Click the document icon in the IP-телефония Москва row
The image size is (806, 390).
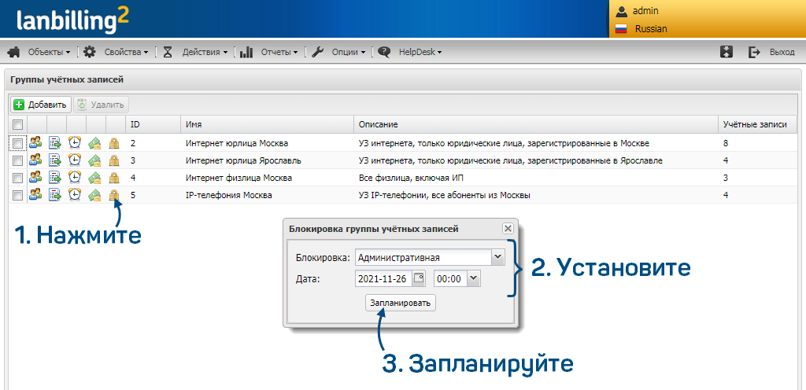[x=55, y=195]
